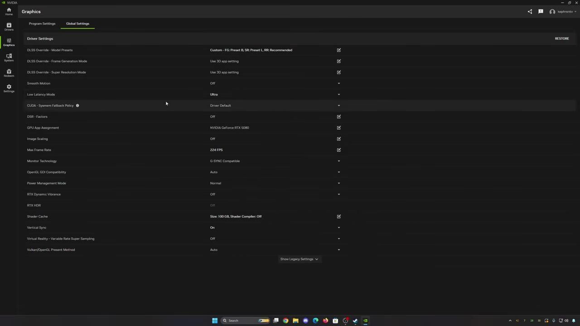580x326 pixels.
Task: Click the RTX HDR label
Action: [34, 205]
